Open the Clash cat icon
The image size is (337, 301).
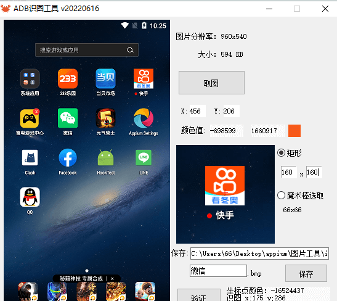coord(30,157)
